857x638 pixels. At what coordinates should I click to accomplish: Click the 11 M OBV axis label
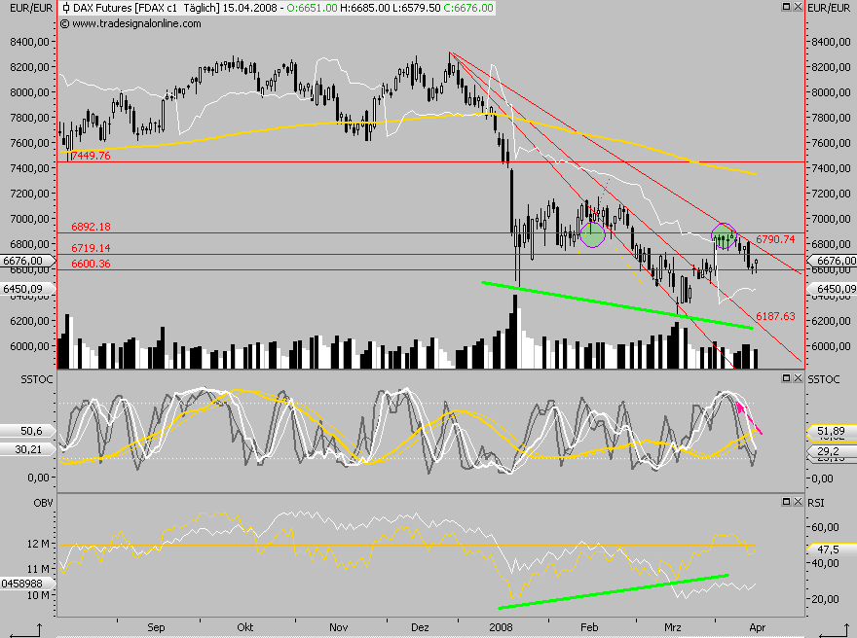pyautogui.click(x=37, y=569)
